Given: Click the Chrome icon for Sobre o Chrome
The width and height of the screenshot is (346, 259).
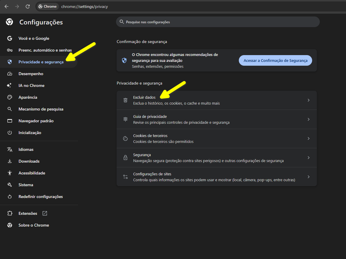Looking at the screenshot, I should [10, 225].
